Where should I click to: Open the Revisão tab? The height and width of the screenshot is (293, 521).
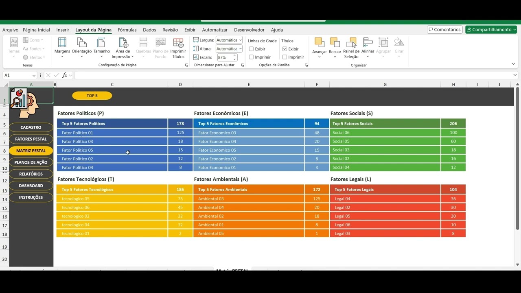pyautogui.click(x=170, y=30)
